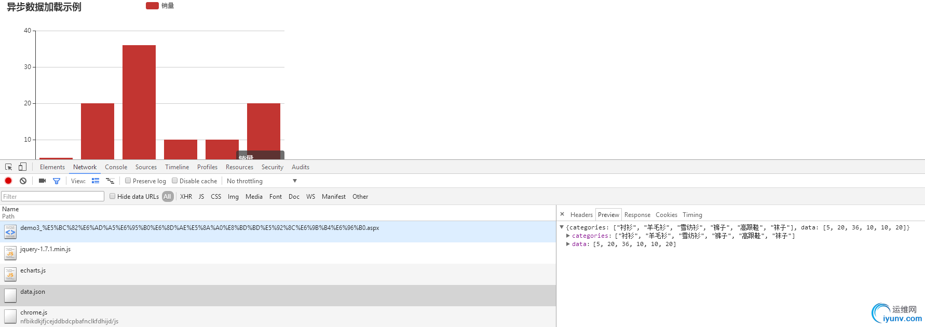Open the Sources tab
925x327 pixels.
(x=146, y=167)
